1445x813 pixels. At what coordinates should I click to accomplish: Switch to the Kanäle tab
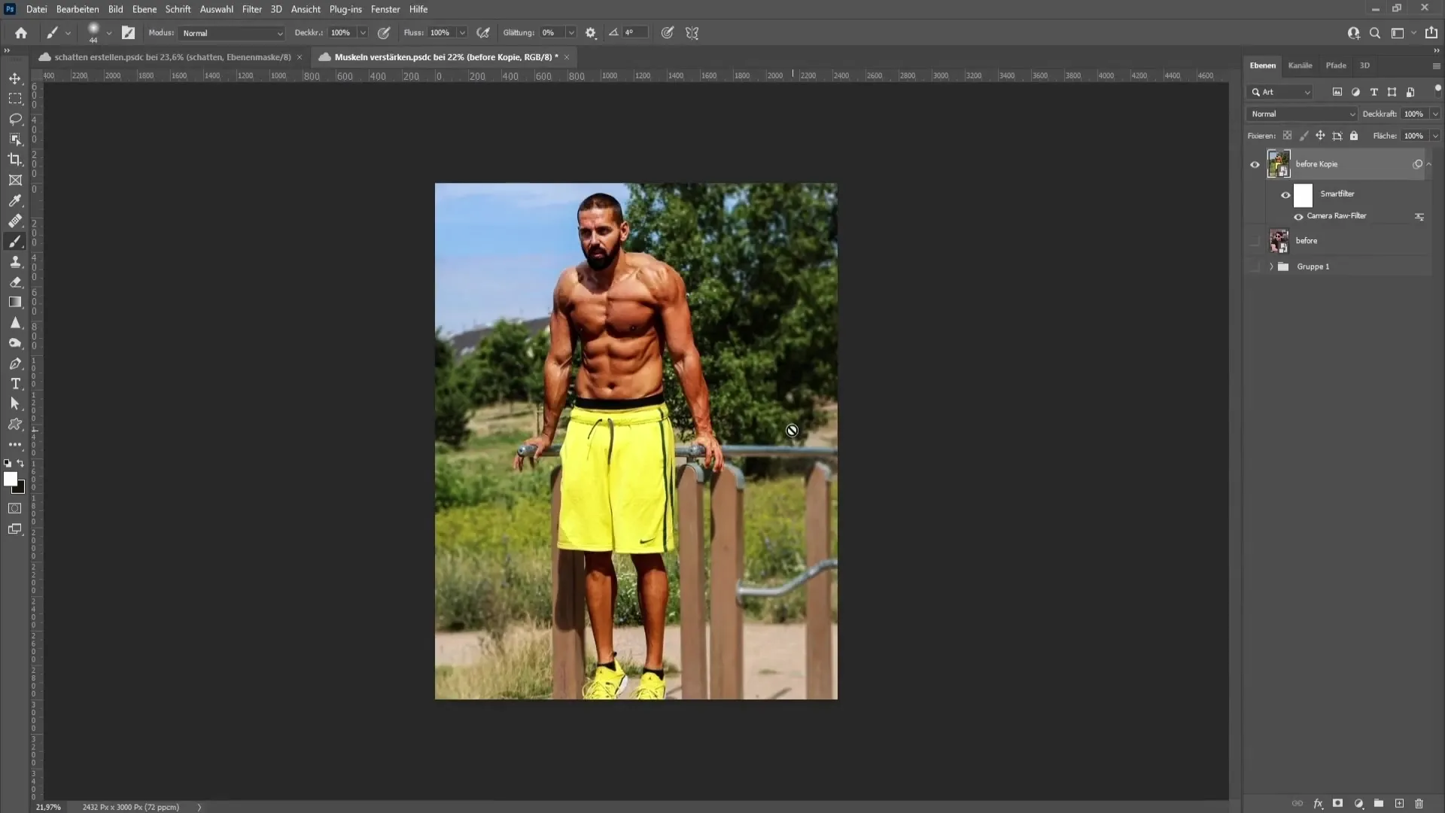[1300, 65]
